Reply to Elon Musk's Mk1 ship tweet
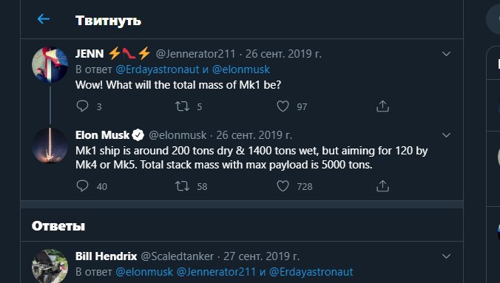Viewport: 500px width, 283px height. pos(82,185)
